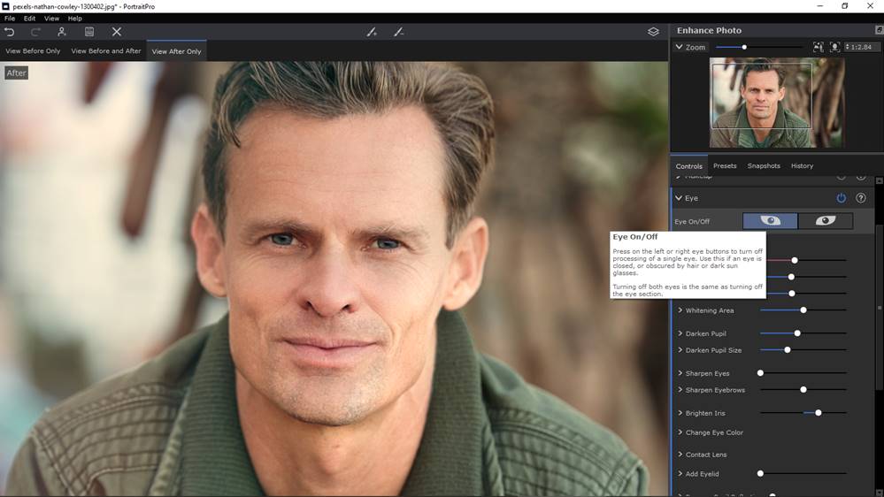Expand Sharpen Eyebrows options
The width and height of the screenshot is (884, 497).
680,390
